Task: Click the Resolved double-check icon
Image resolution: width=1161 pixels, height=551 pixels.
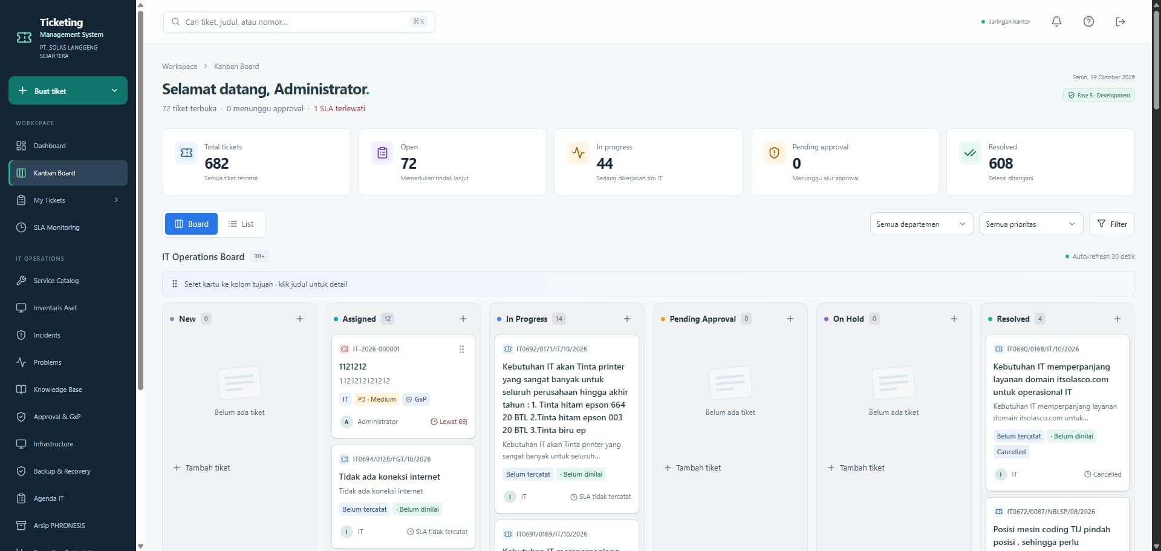Action: tap(971, 153)
